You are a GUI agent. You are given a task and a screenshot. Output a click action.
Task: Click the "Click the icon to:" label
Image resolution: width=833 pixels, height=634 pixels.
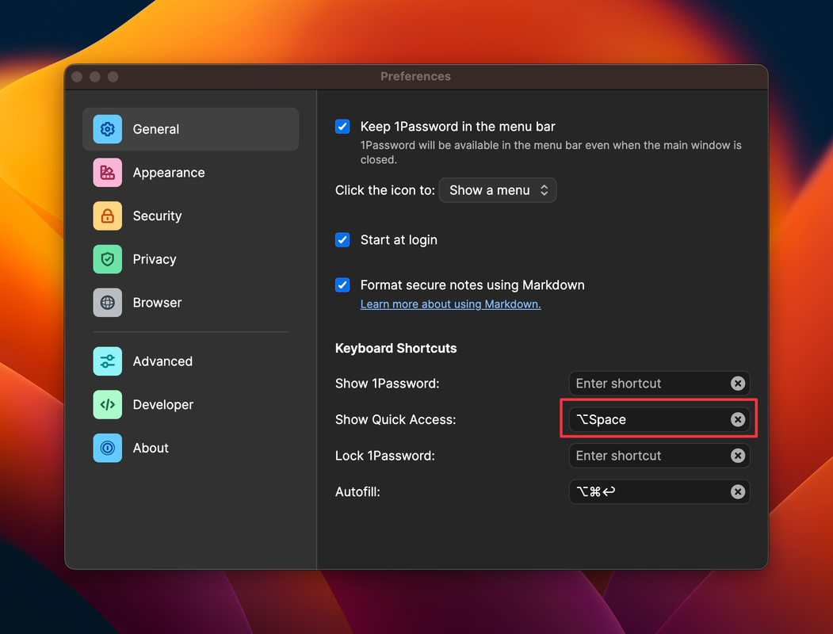click(385, 190)
